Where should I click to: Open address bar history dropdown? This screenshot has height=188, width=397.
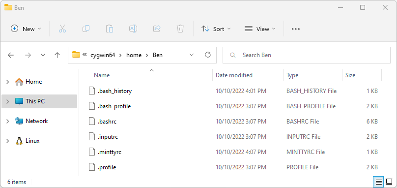pos(192,55)
